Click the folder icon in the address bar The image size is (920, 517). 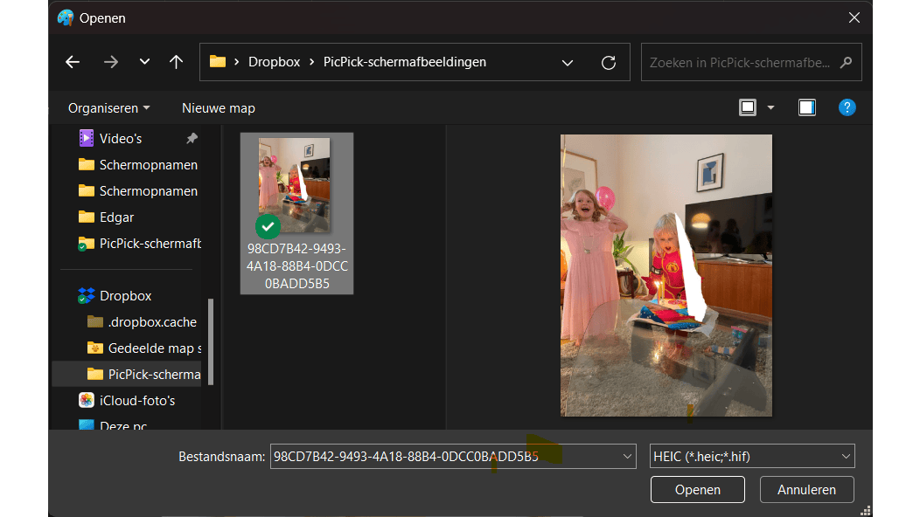[218, 61]
